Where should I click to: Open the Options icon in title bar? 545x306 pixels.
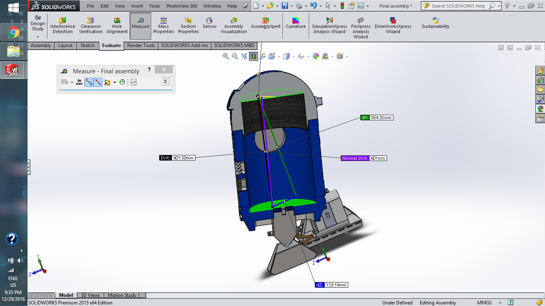pos(361,6)
